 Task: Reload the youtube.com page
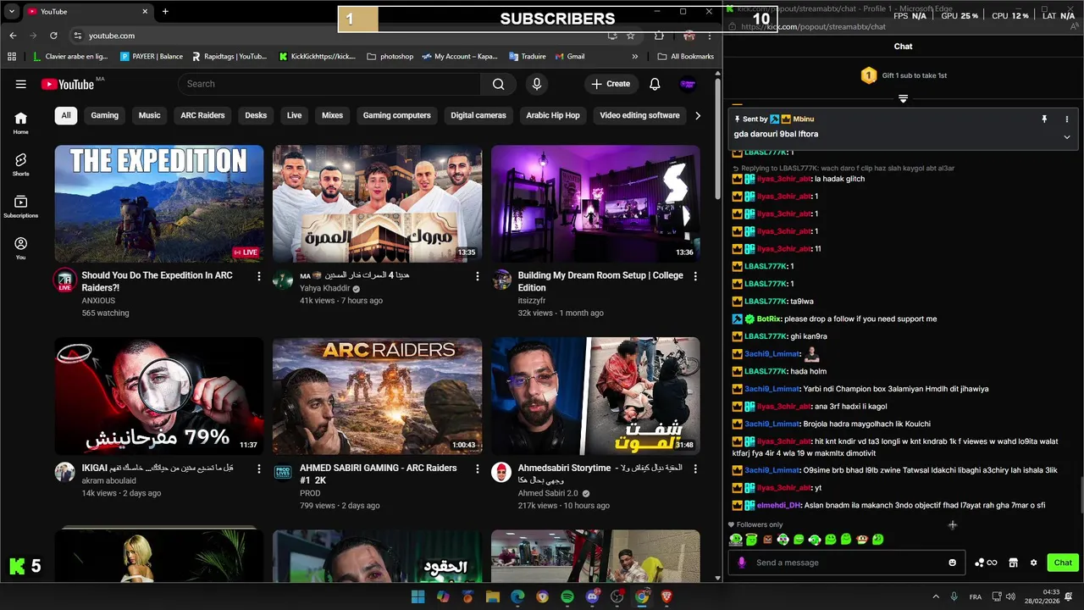[53, 36]
